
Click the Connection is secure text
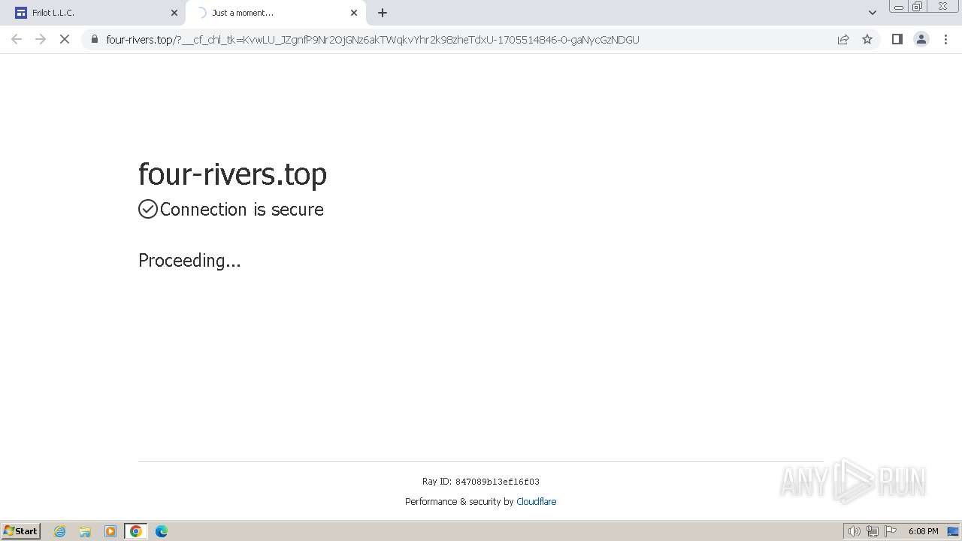pyautogui.click(x=242, y=210)
